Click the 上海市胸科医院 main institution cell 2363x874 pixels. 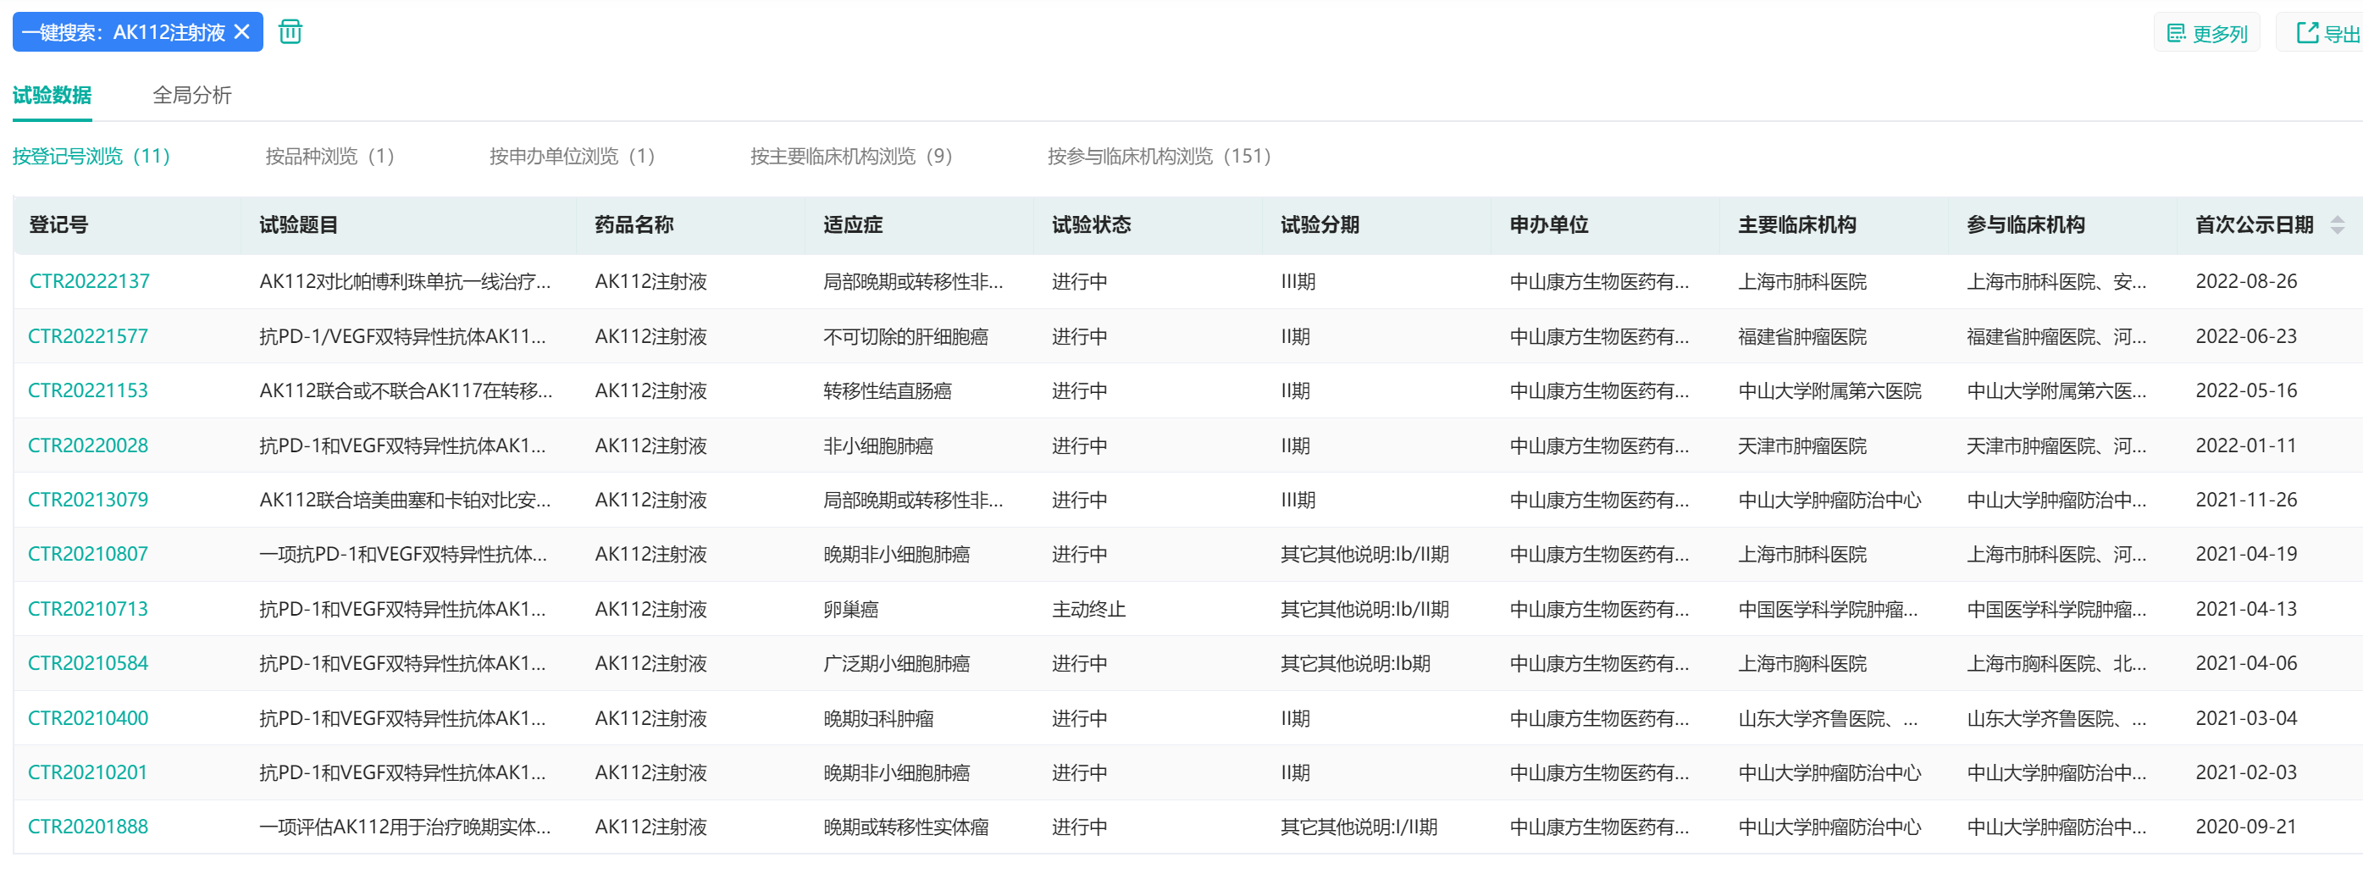click(x=1802, y=663)
